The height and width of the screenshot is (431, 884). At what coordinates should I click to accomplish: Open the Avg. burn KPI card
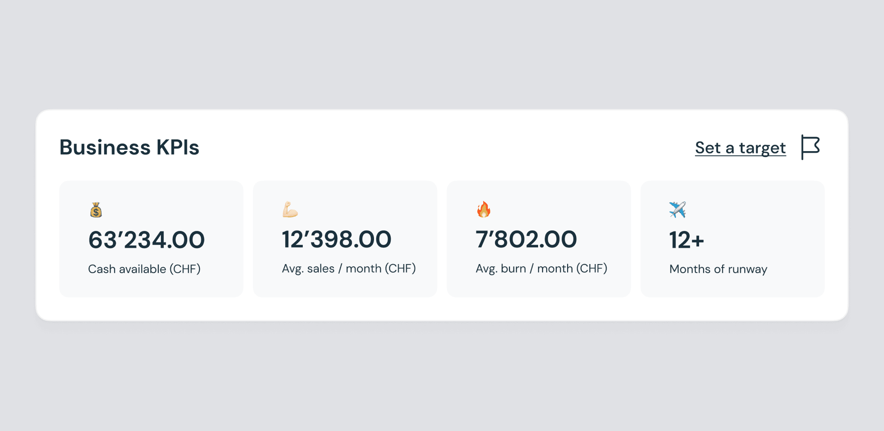pyautogui.click(x=539, y=239)
